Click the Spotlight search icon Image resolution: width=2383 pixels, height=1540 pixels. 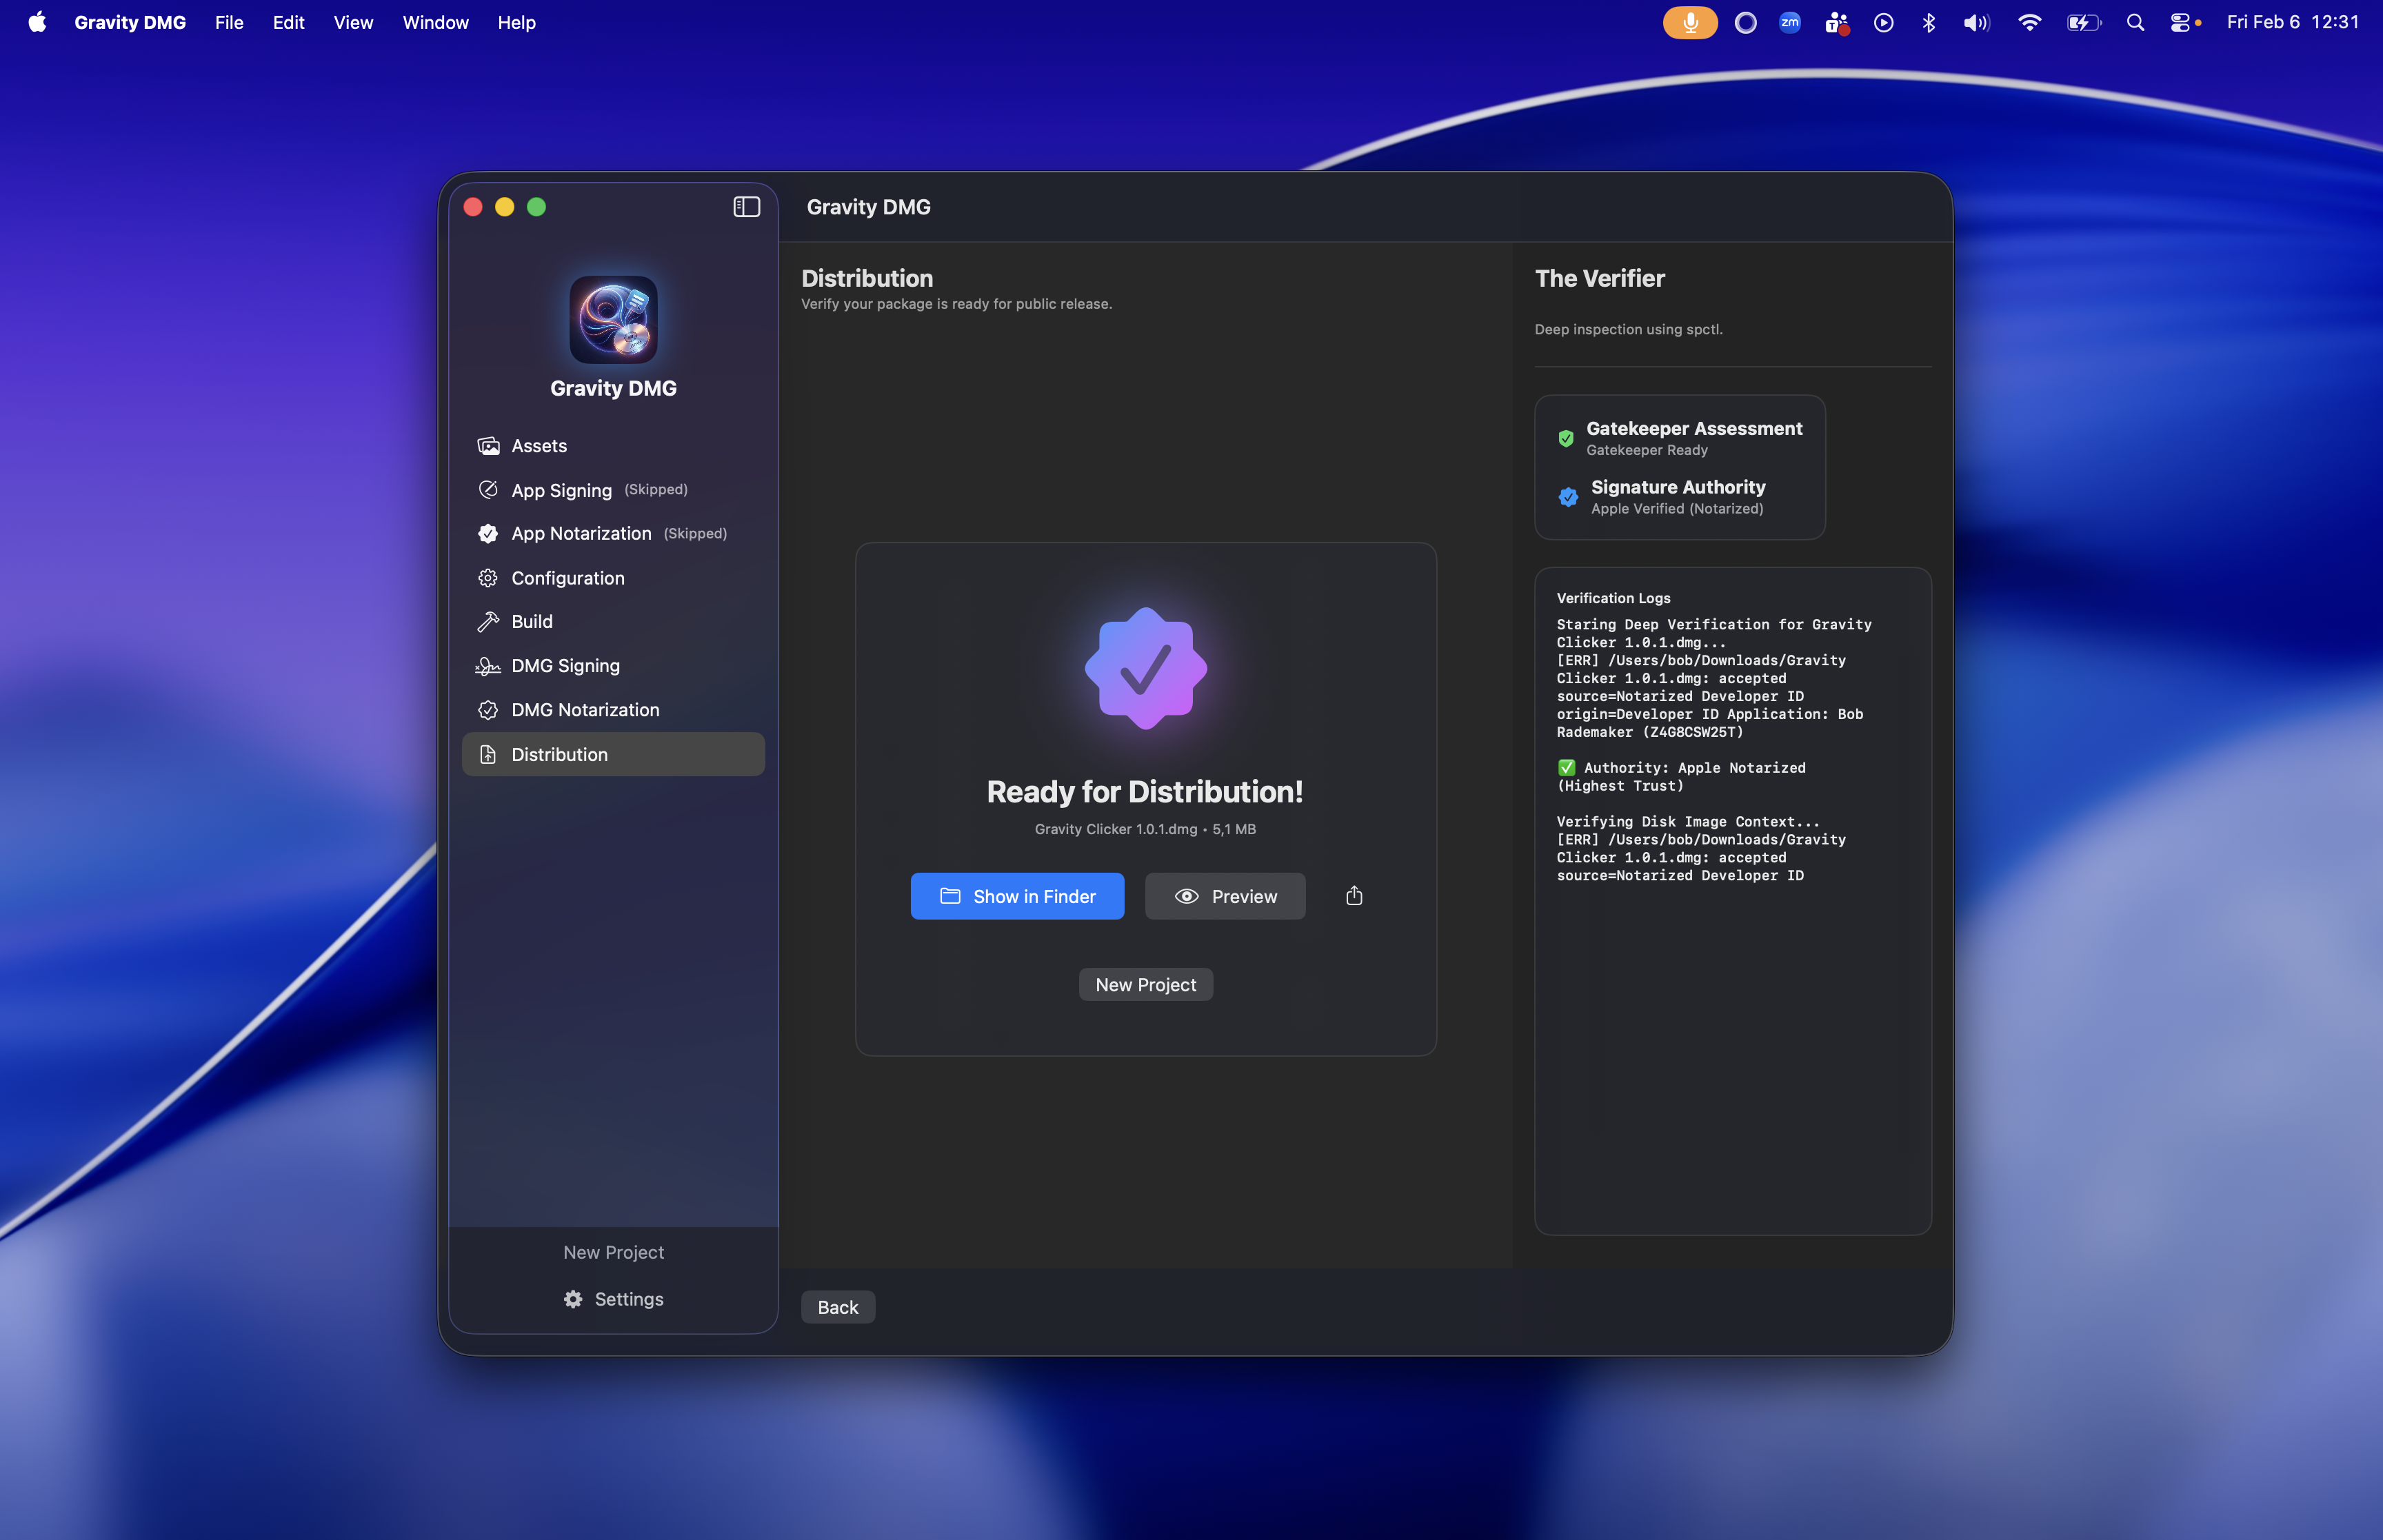[2135, 22]
